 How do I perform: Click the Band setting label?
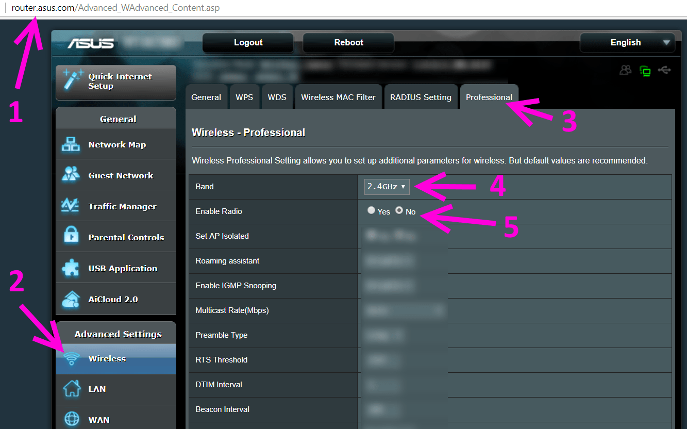point(205,187)
